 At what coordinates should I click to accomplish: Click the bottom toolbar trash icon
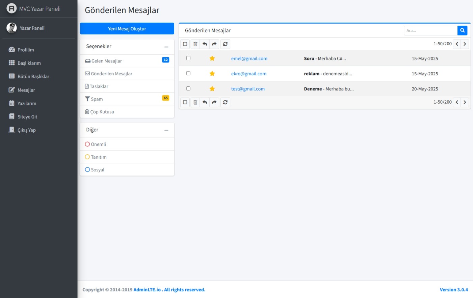(195, 102)
